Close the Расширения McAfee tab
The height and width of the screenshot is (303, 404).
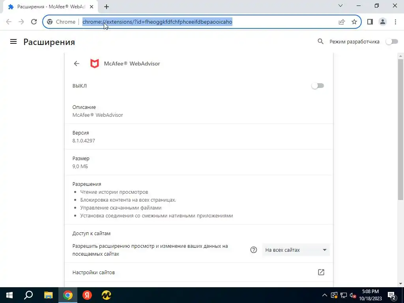(92, 7)
